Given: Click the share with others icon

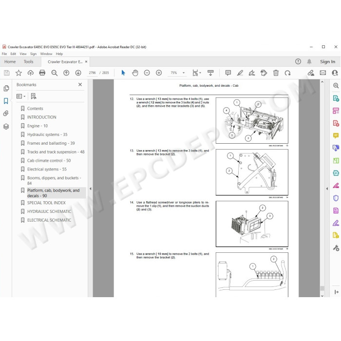Looking at the screenshot, I should tap(335, 73).
